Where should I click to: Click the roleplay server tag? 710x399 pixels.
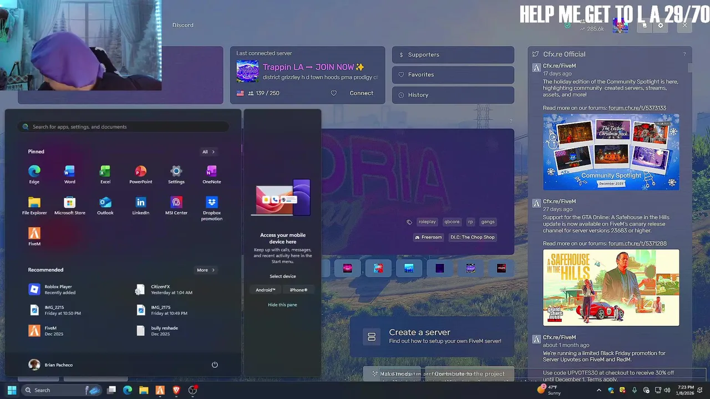click(427, 222)
